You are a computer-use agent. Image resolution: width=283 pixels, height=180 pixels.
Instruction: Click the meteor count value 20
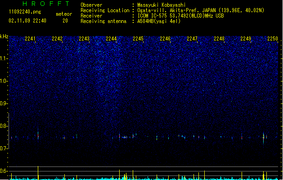[65, 21]
